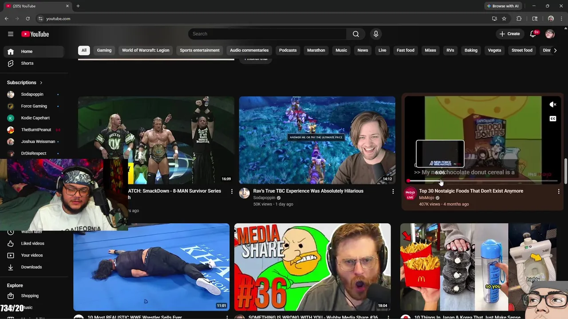Select the Mixes chip
Screen dimensions: 568x319
[430, 51]
